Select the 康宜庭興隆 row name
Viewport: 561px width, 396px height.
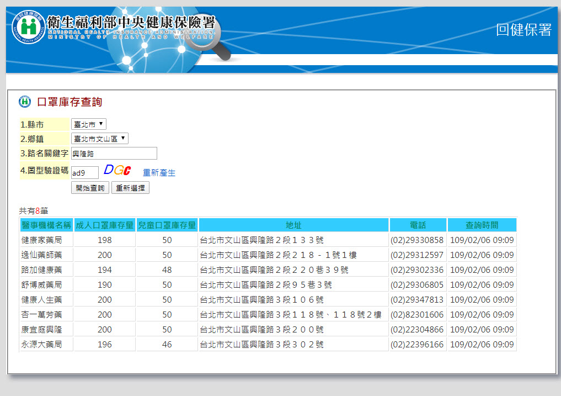point(41,329)
